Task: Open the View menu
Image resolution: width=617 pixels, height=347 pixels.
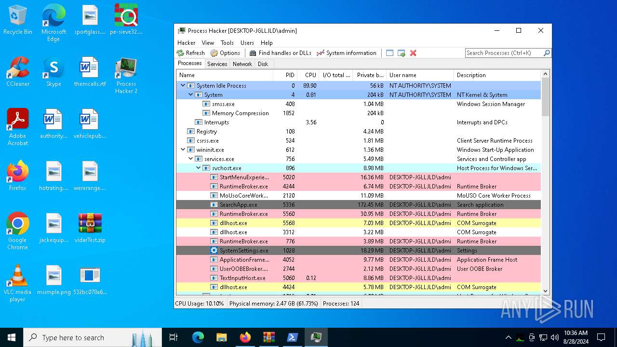Action: (x=208, y=43)
